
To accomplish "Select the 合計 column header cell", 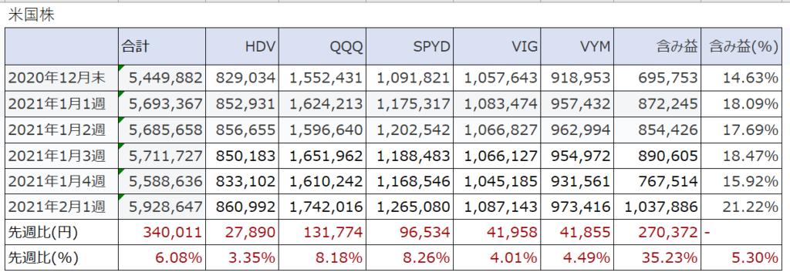I will pyautogui.click(x=161, y=47).
